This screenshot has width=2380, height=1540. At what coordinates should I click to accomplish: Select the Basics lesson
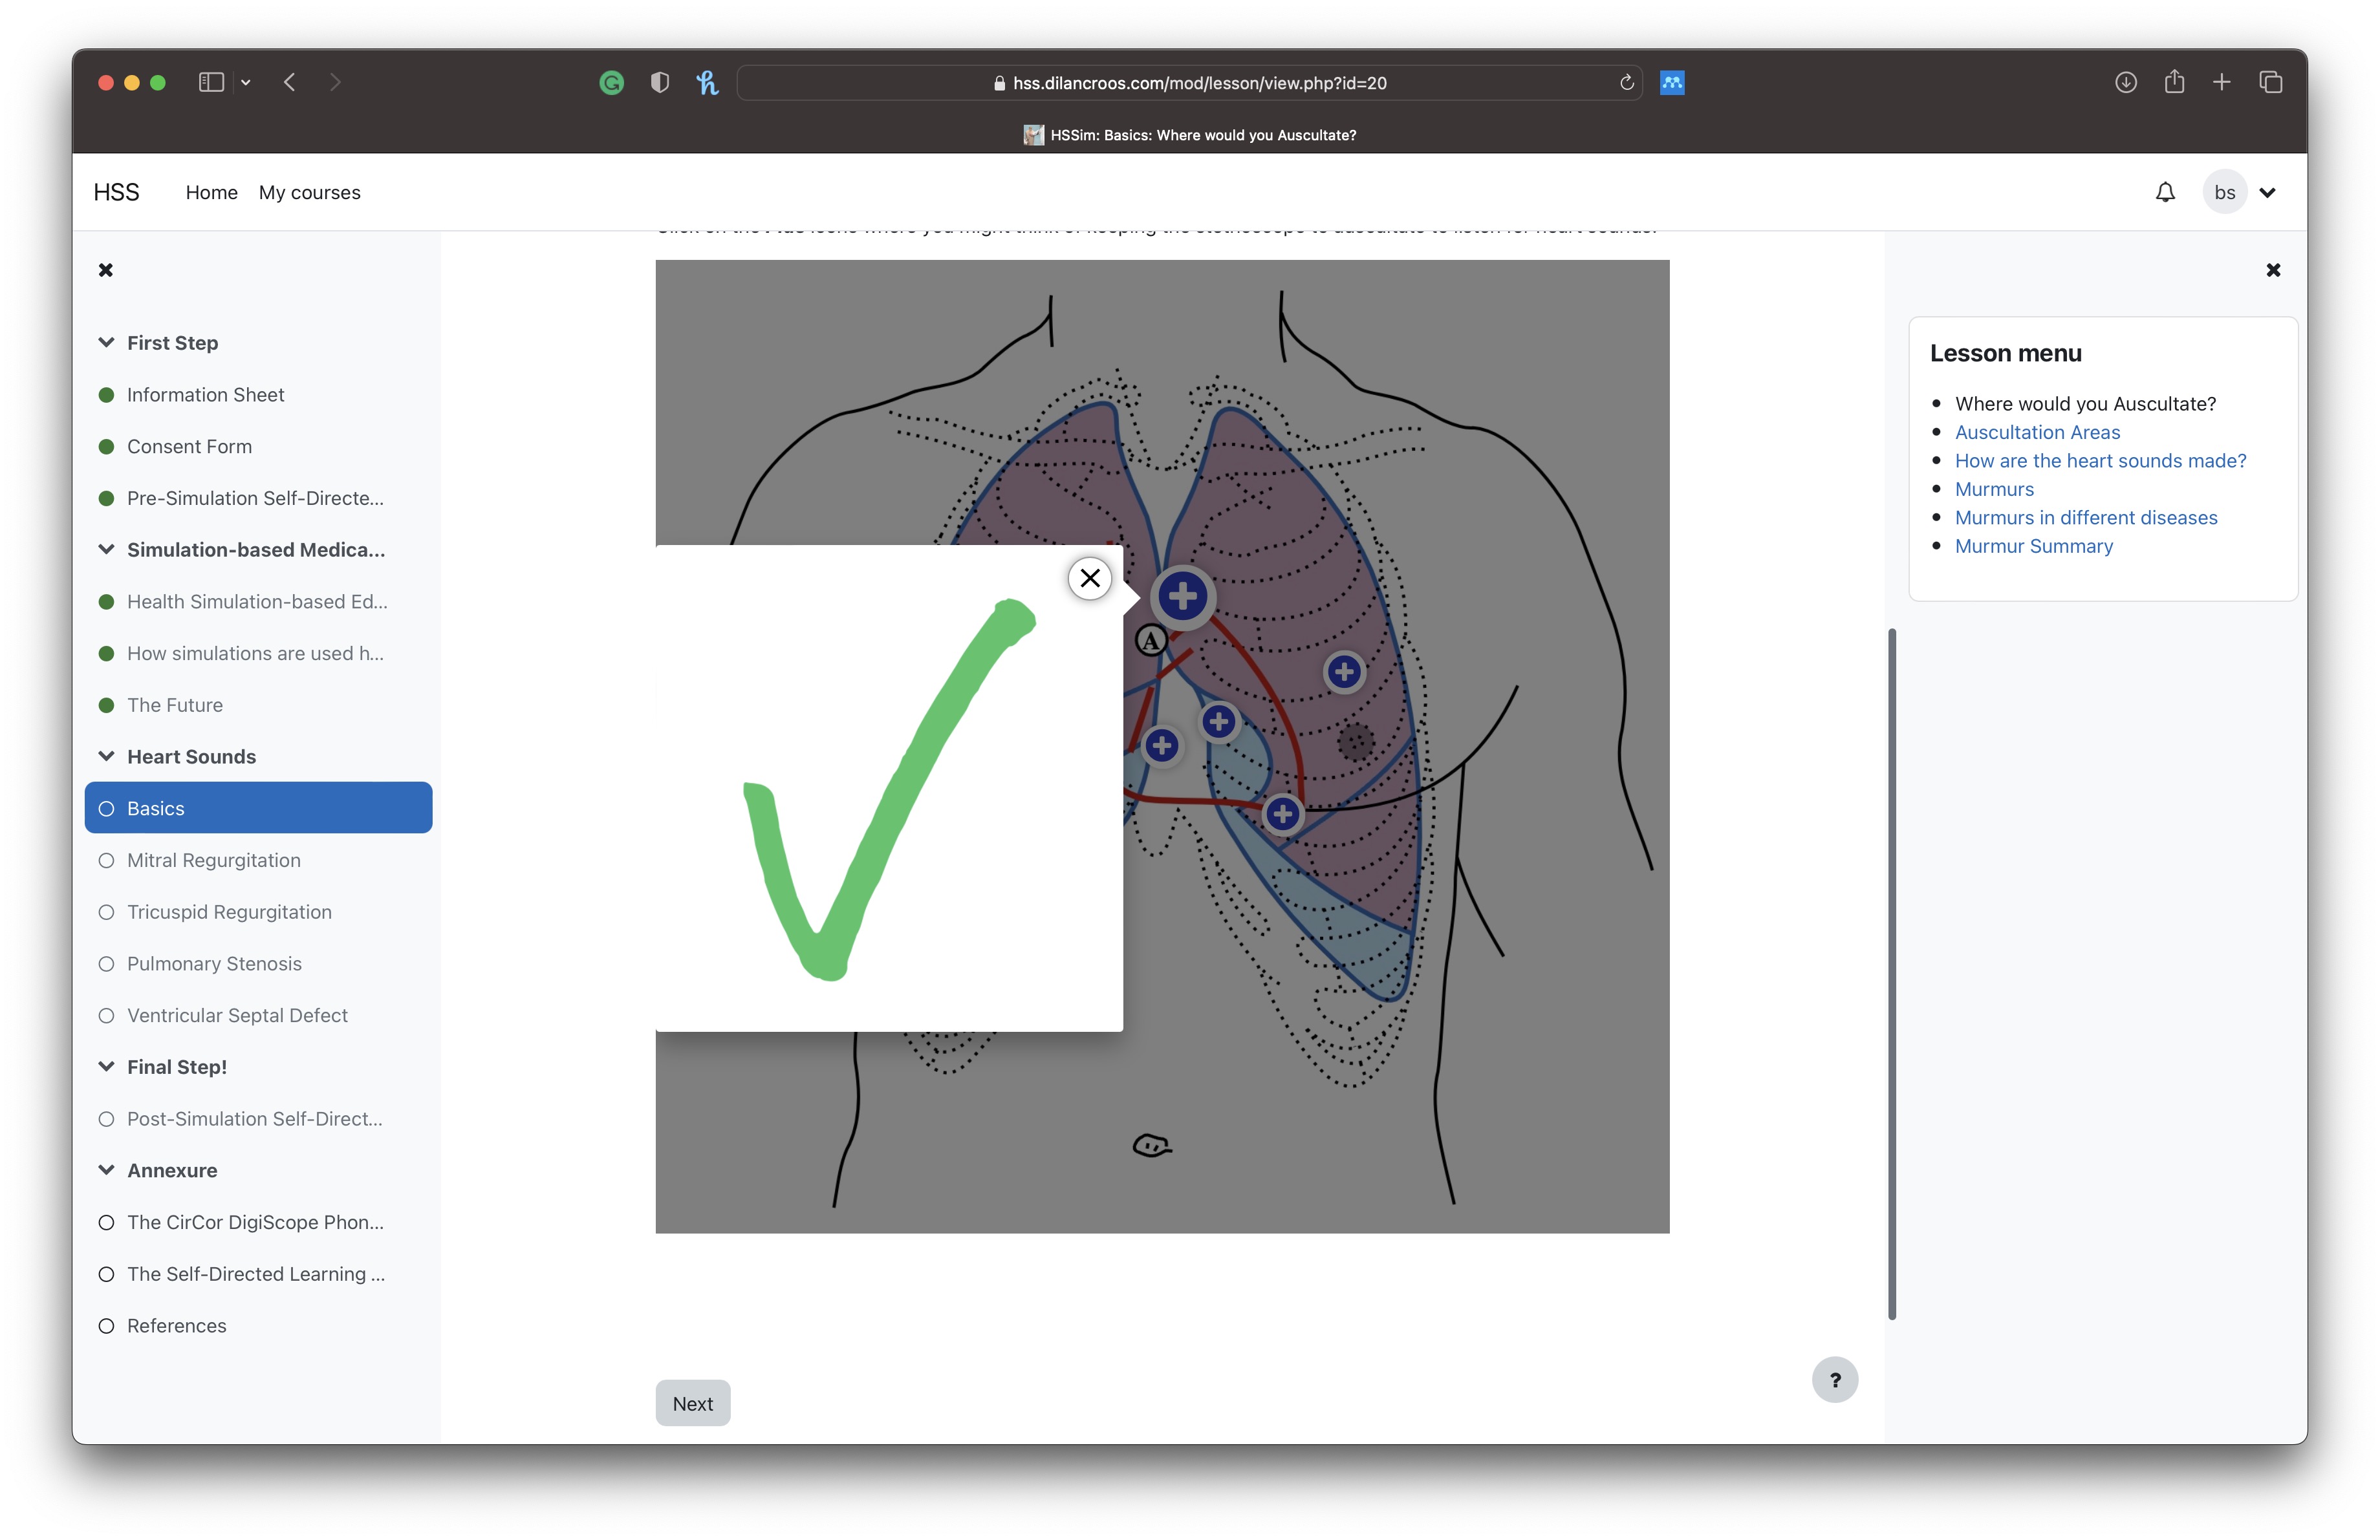(258, 809)
